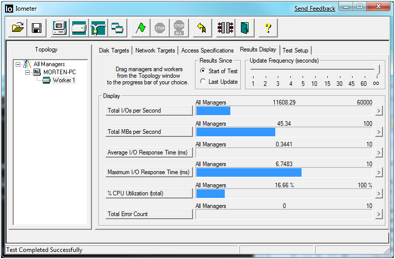Screen dimensions: 395x259
Task: Select Start of Test radio button
Action: coord(203,71)
